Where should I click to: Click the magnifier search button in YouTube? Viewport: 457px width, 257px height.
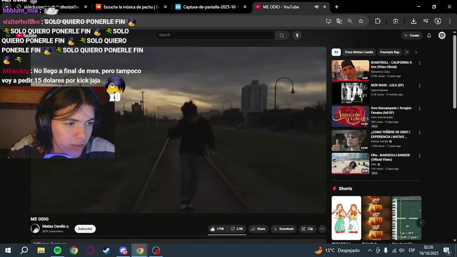[x=282, y=35]
